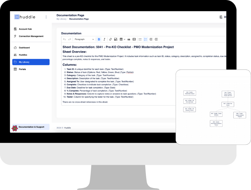Open the three-dot menu beside Huddle logo
Screen dimensions: 251x190
[46, 17]
